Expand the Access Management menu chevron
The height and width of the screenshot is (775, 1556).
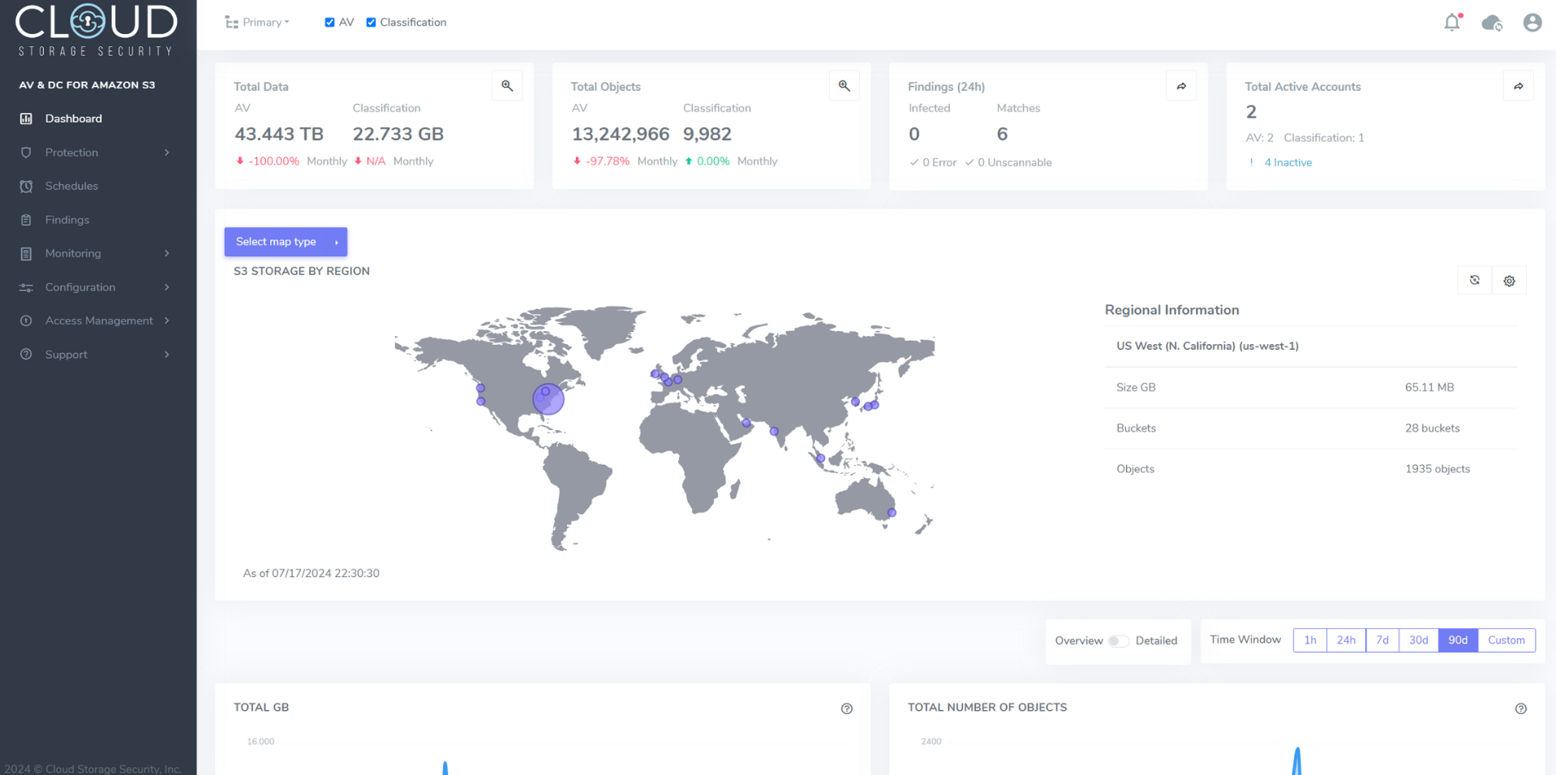point(167,321)
